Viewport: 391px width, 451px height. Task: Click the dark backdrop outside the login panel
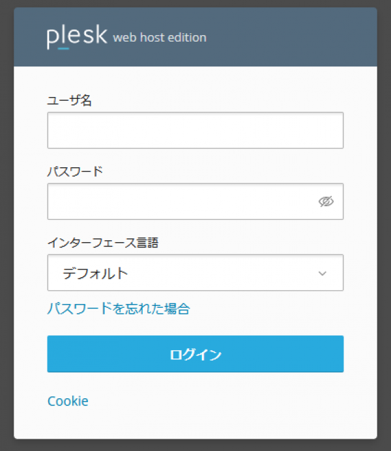(7, 228)
